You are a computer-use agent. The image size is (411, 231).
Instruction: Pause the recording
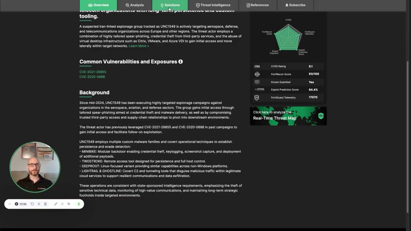(39, 204)
